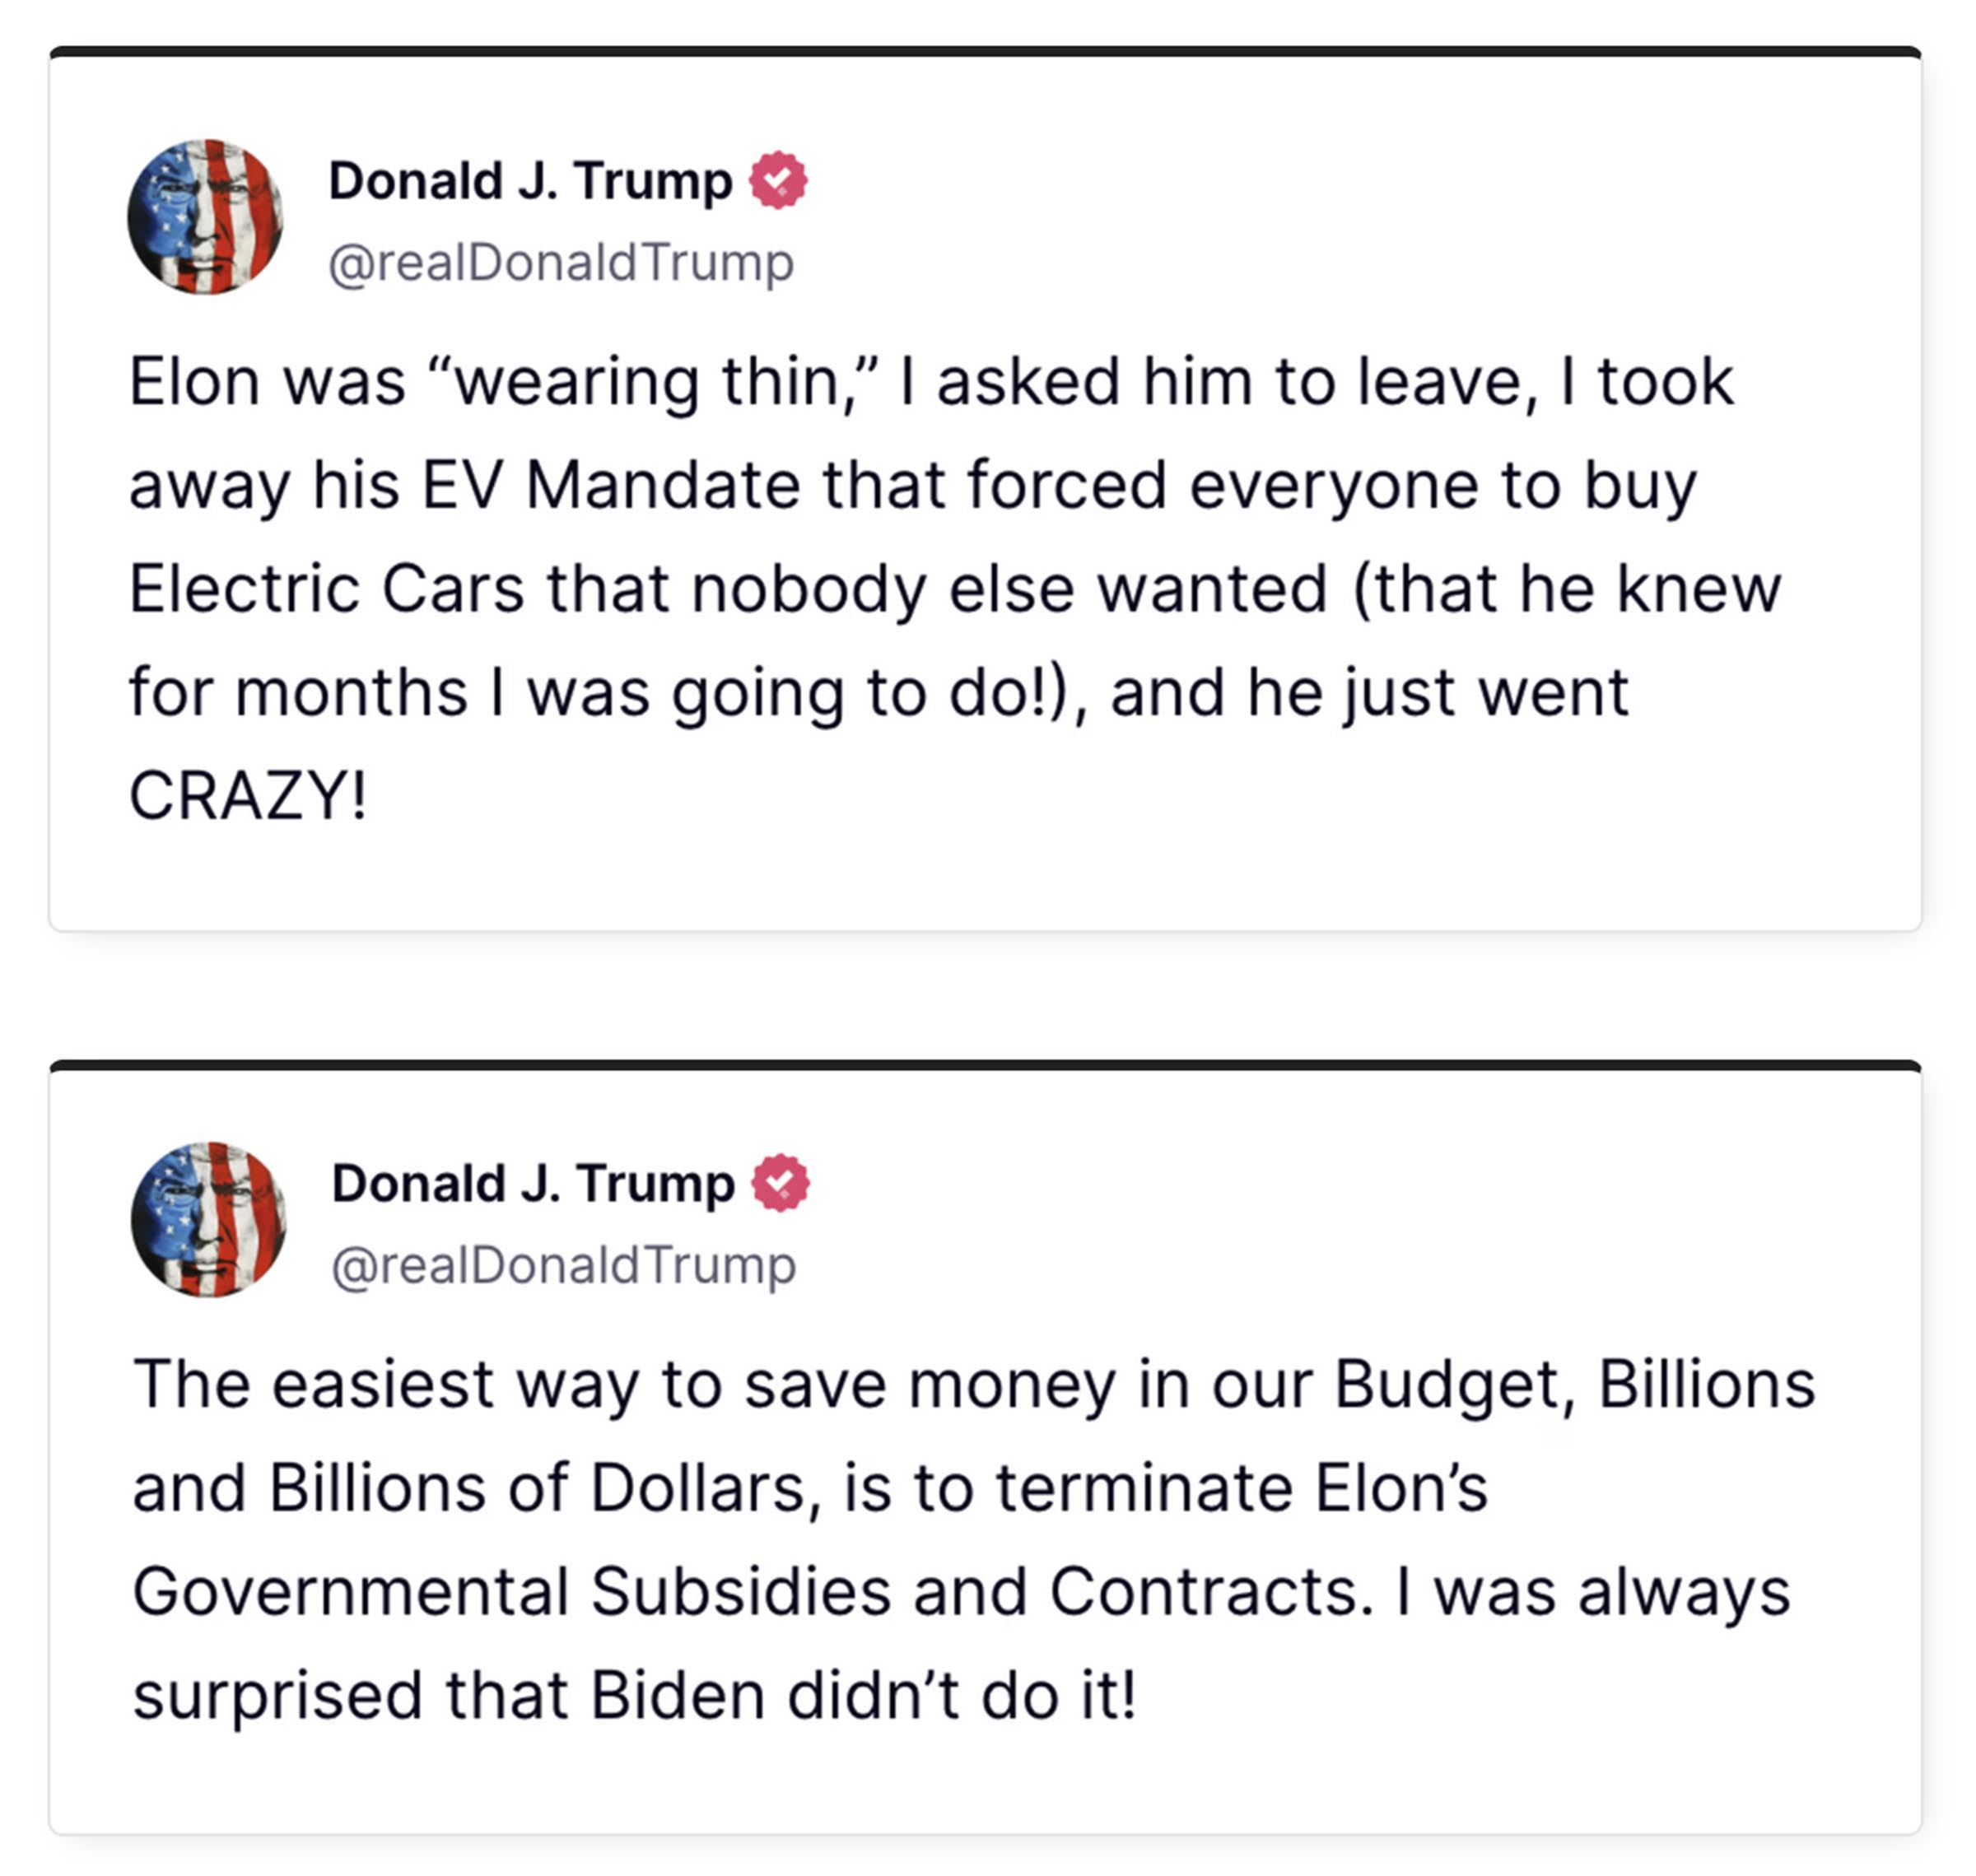
Task: Click the word CRAZY! in the first post
Action: pos(248,796)
